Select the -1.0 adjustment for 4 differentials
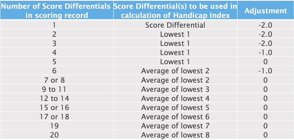The image size is (294, 140). click(x=265, y=53)
